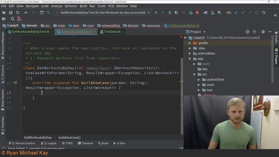This screenshot has width=279, height=157.
Task: Expand the androiddata folder
Action: (190, 54)
